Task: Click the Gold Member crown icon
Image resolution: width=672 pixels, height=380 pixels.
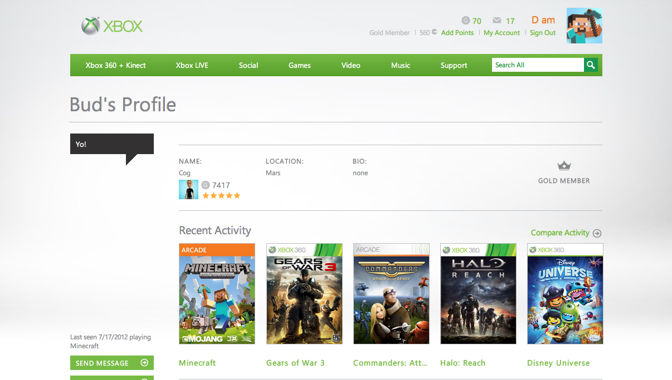Action: pyautogui.click(x=564, y=166)
